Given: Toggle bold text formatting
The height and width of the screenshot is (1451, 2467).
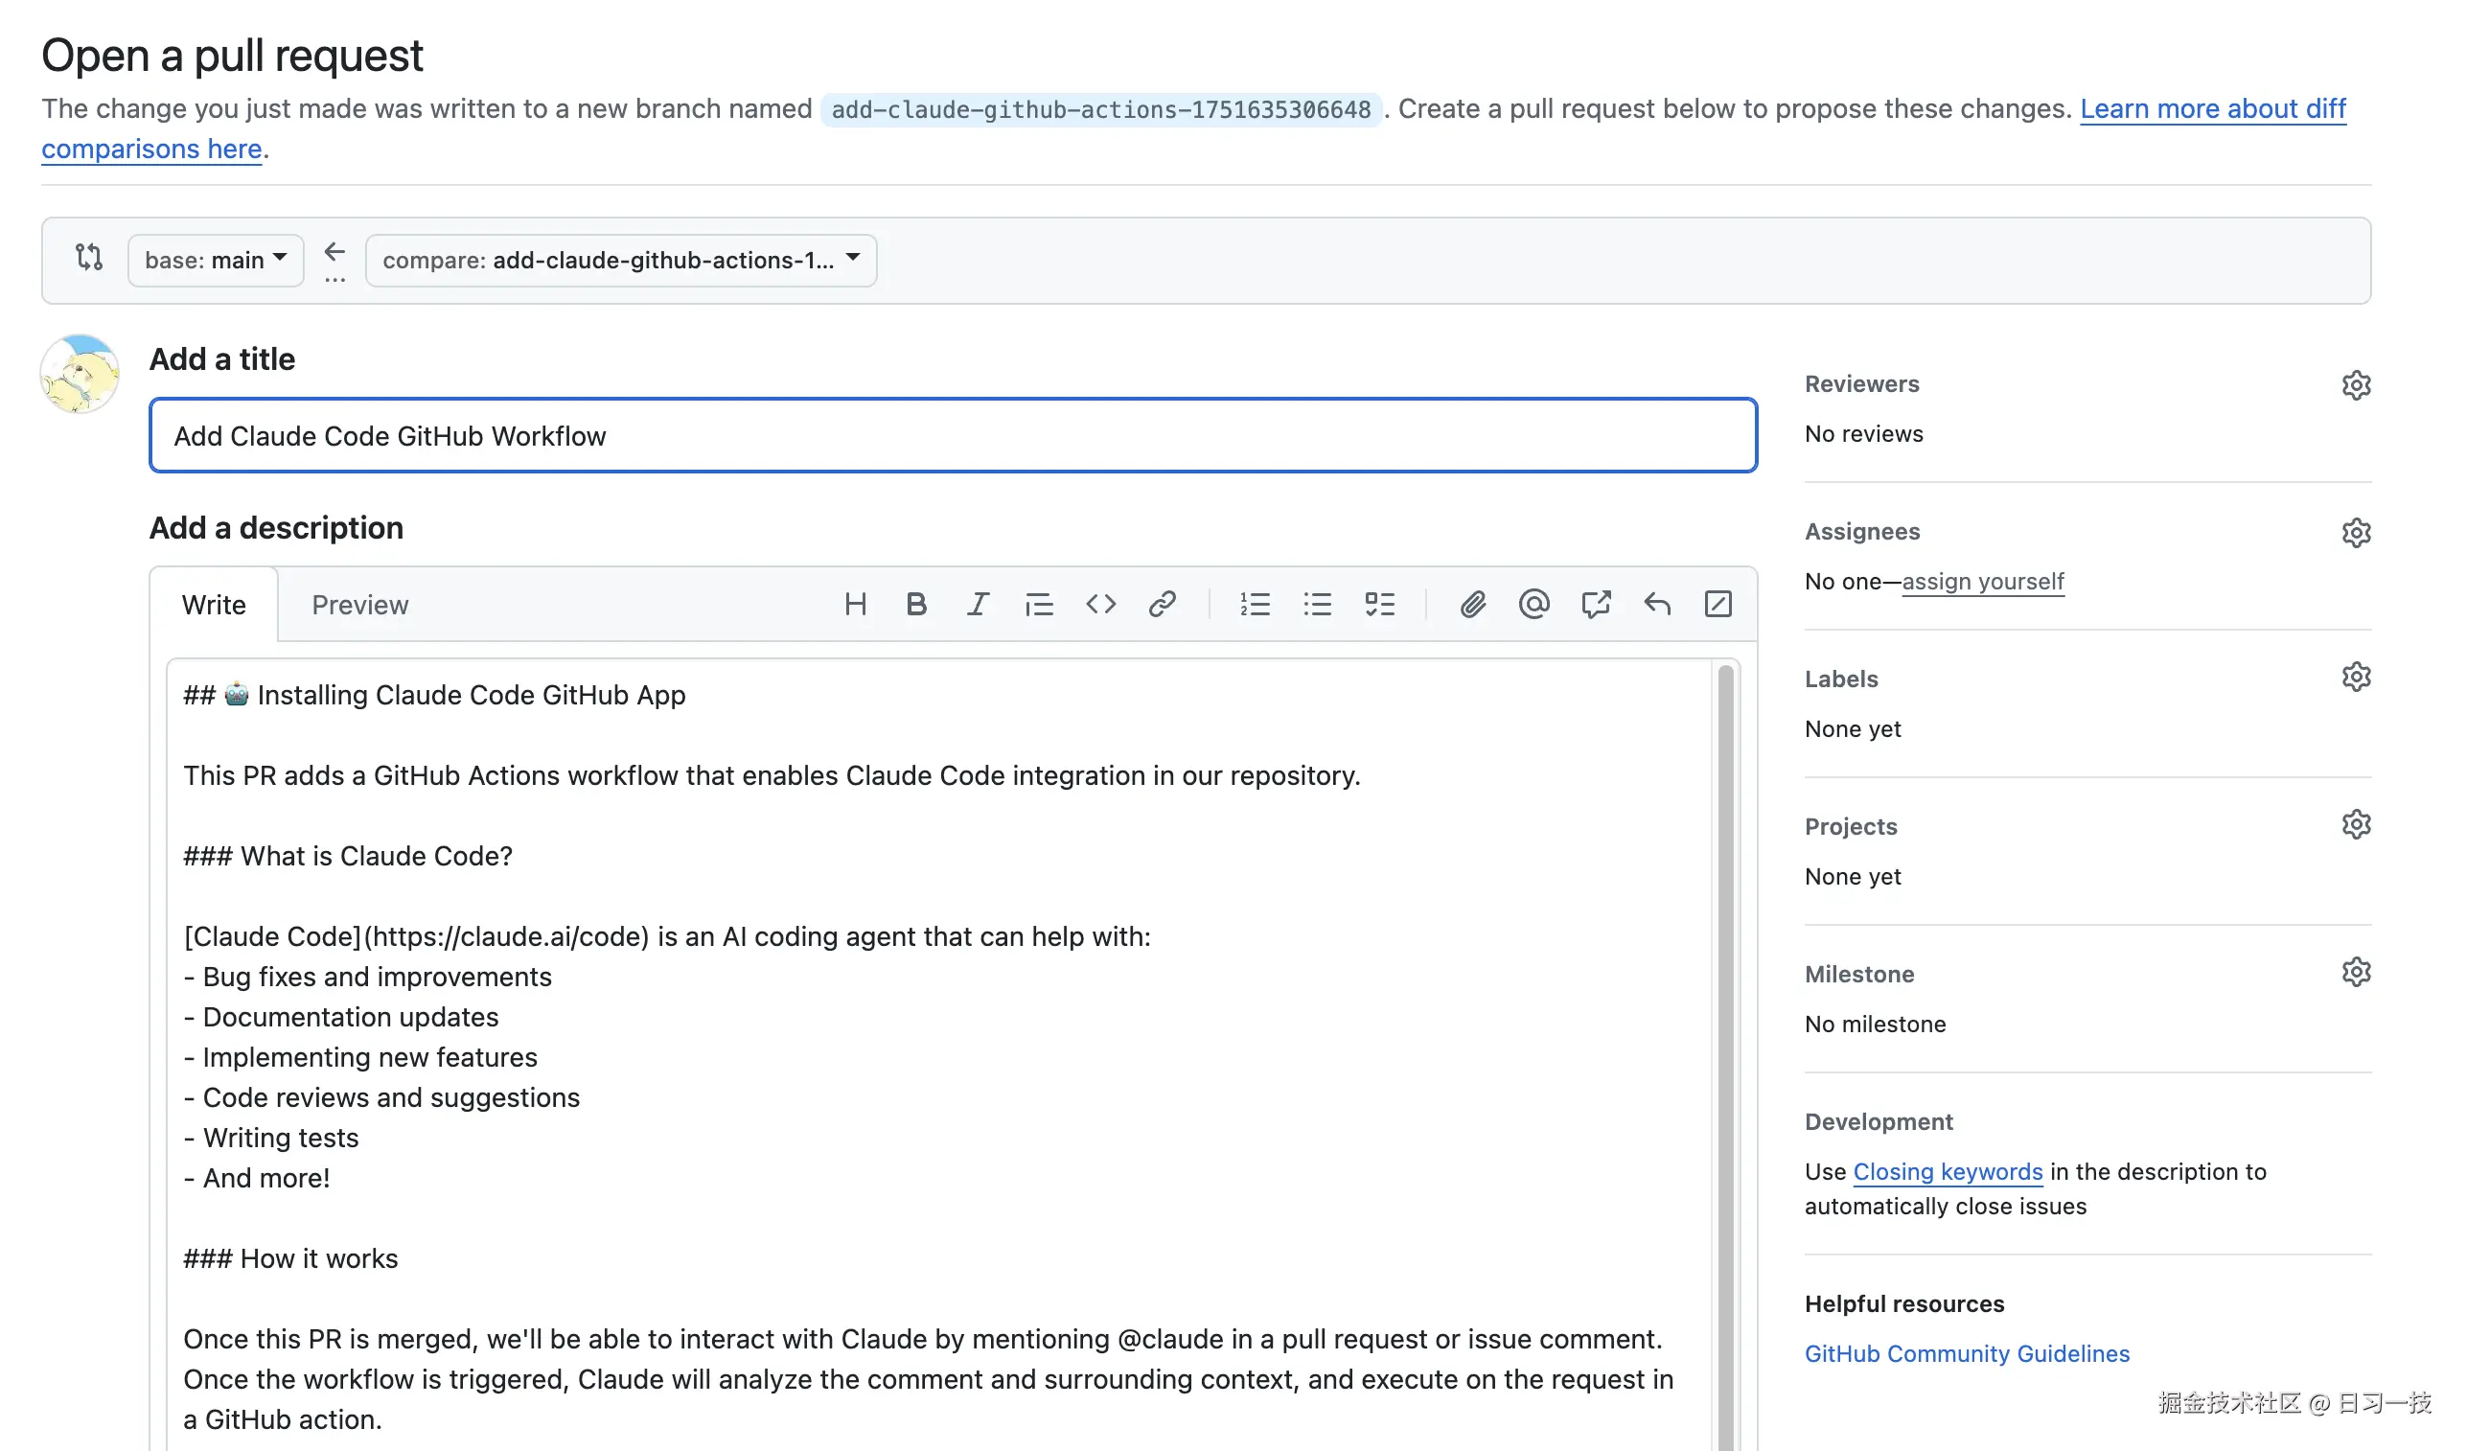Looking at the screenshot, I should coord(915,604).
